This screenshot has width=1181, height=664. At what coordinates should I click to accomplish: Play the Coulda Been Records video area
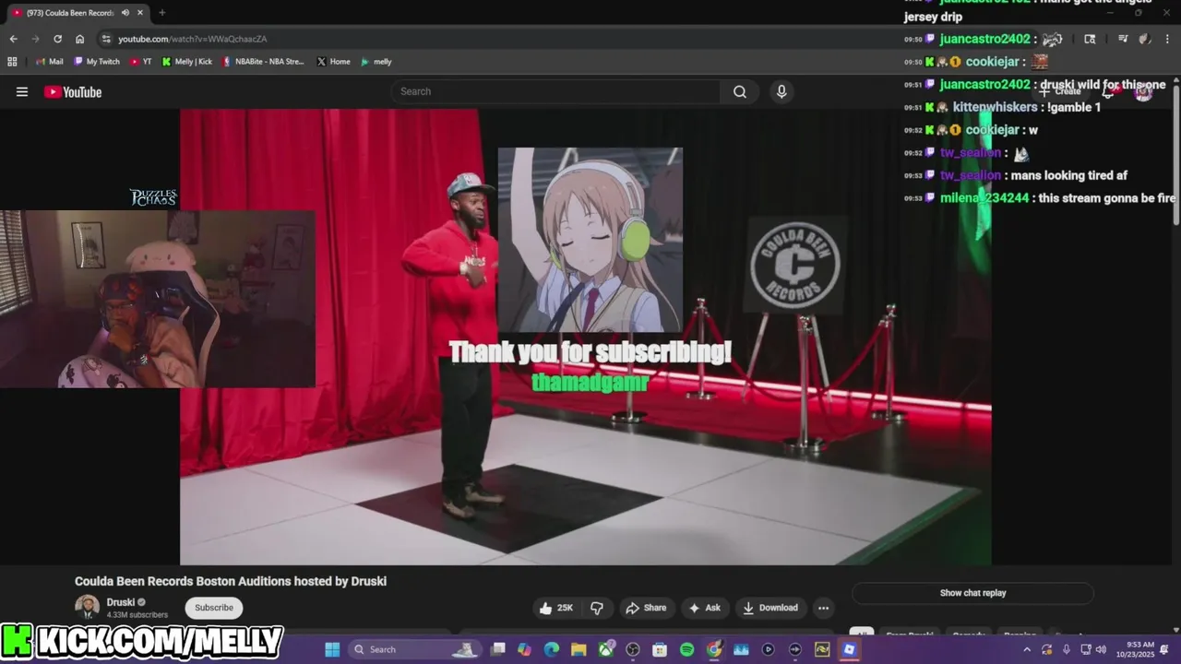coord(586,337)
